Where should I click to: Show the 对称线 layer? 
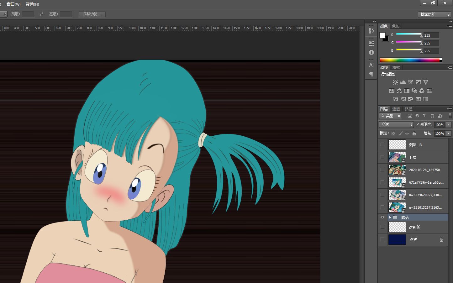(x=382, y=227)
